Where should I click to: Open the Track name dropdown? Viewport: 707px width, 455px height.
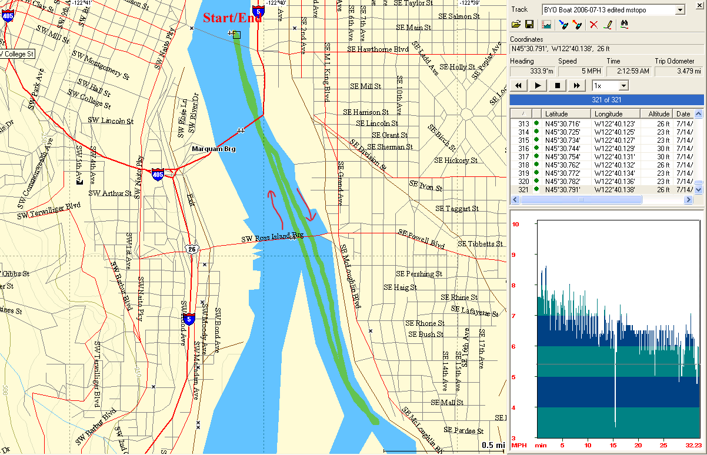point(680,9)
